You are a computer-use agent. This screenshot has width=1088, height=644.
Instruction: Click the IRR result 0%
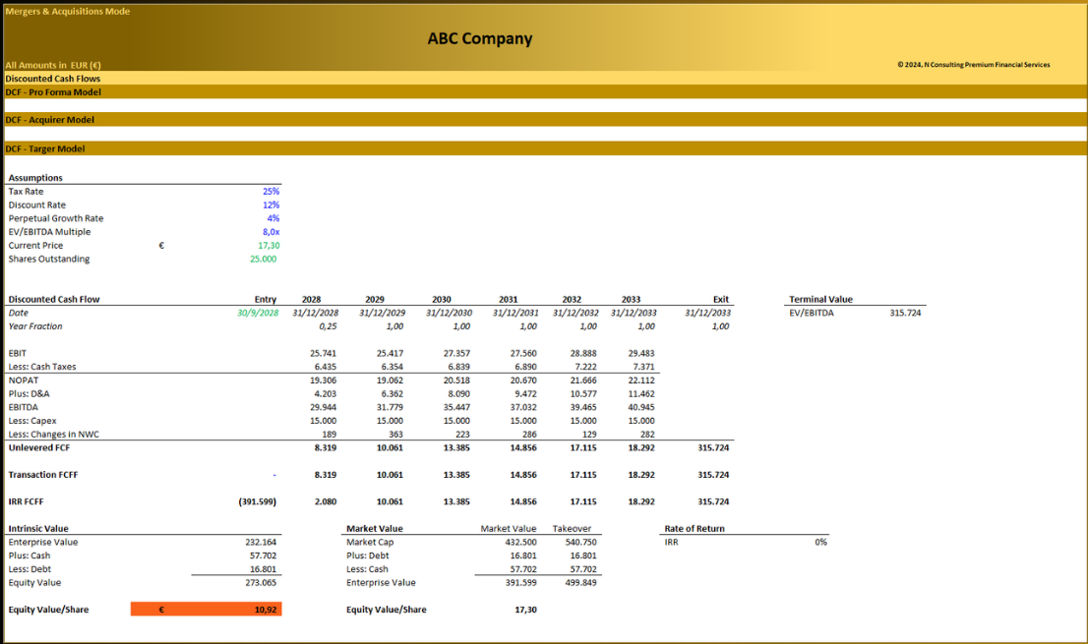(x=820, y=542)
